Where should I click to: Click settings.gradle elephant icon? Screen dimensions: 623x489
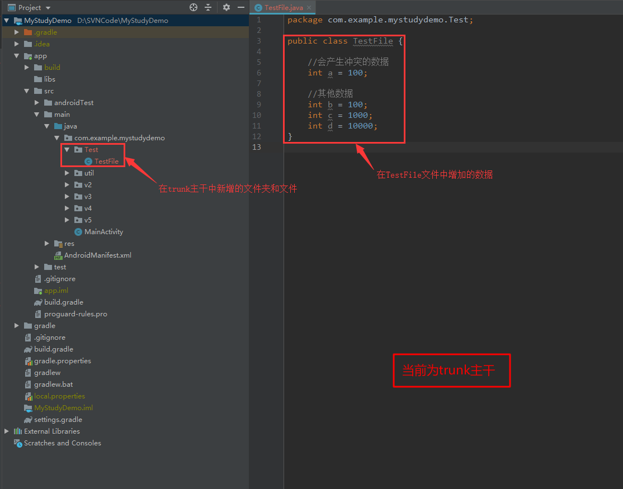click(28, 420)
